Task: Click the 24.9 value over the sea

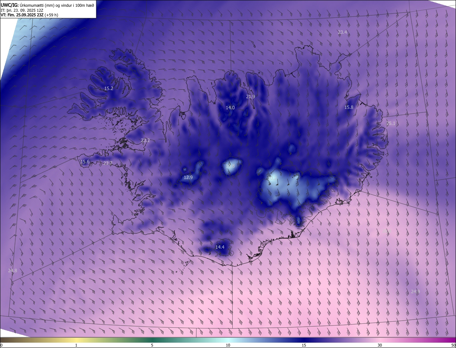Action: pos(415,292)
